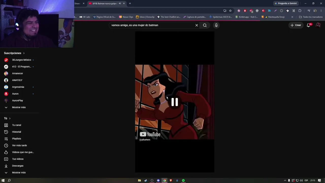Image resolution: width=325 pixels, height=183 pixels.
Task: Open the 6K Labs bookmark
Action: point(85,17)
